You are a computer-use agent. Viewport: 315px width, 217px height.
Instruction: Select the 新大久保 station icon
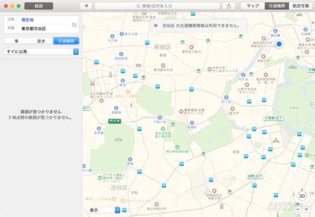pyautogui.click(x=122, y=34)
